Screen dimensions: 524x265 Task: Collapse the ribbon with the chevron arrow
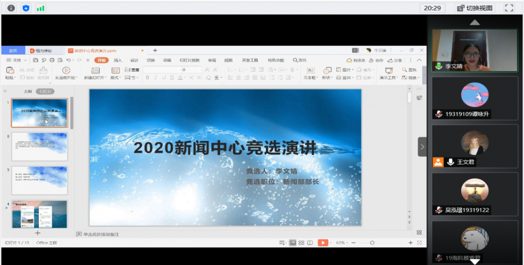(x=419, y=60)
